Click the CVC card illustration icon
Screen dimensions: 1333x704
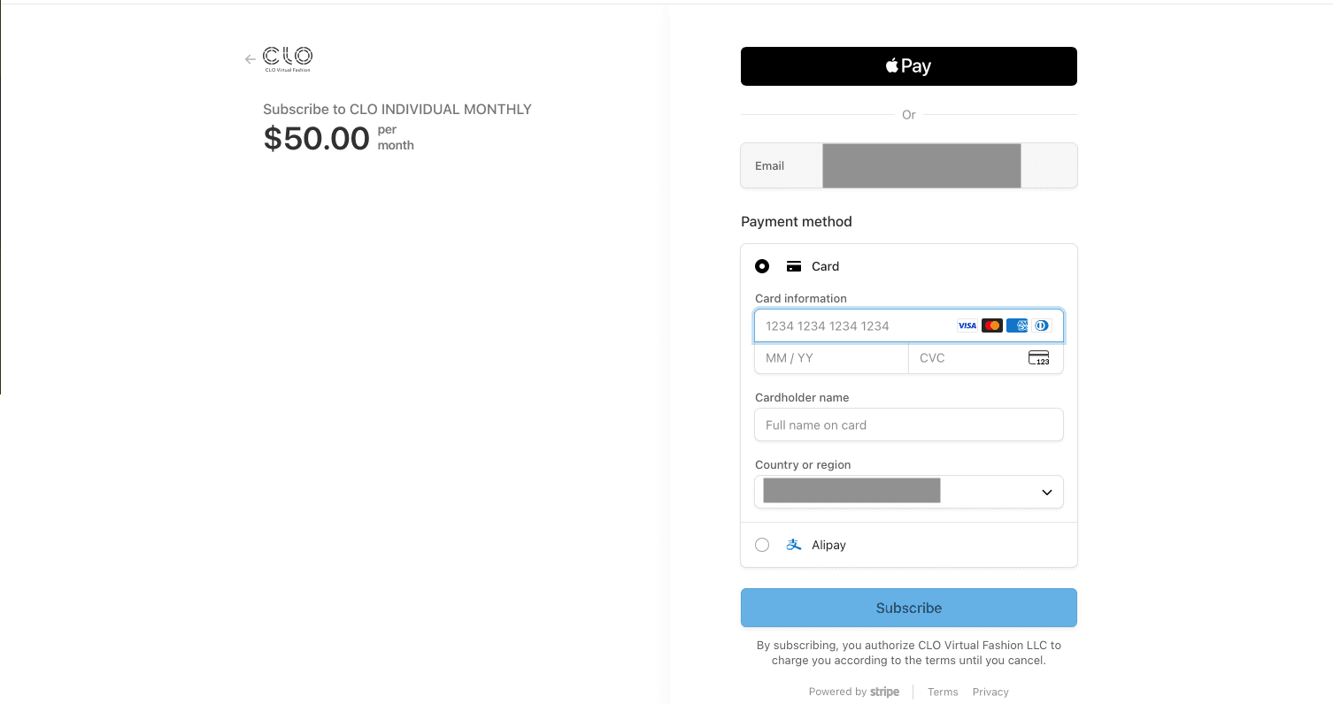[x=1037, y=358]
